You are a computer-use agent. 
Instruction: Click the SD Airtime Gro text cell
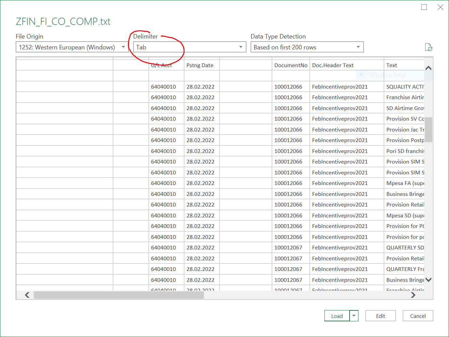coord(404,108)
